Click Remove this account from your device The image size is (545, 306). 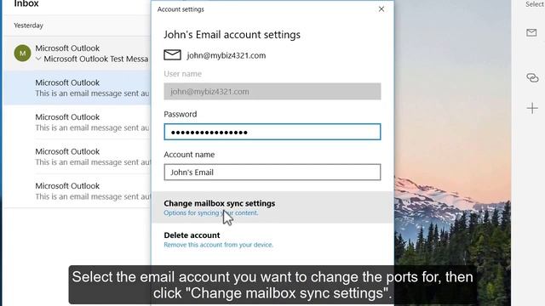(x=218, y=245)
